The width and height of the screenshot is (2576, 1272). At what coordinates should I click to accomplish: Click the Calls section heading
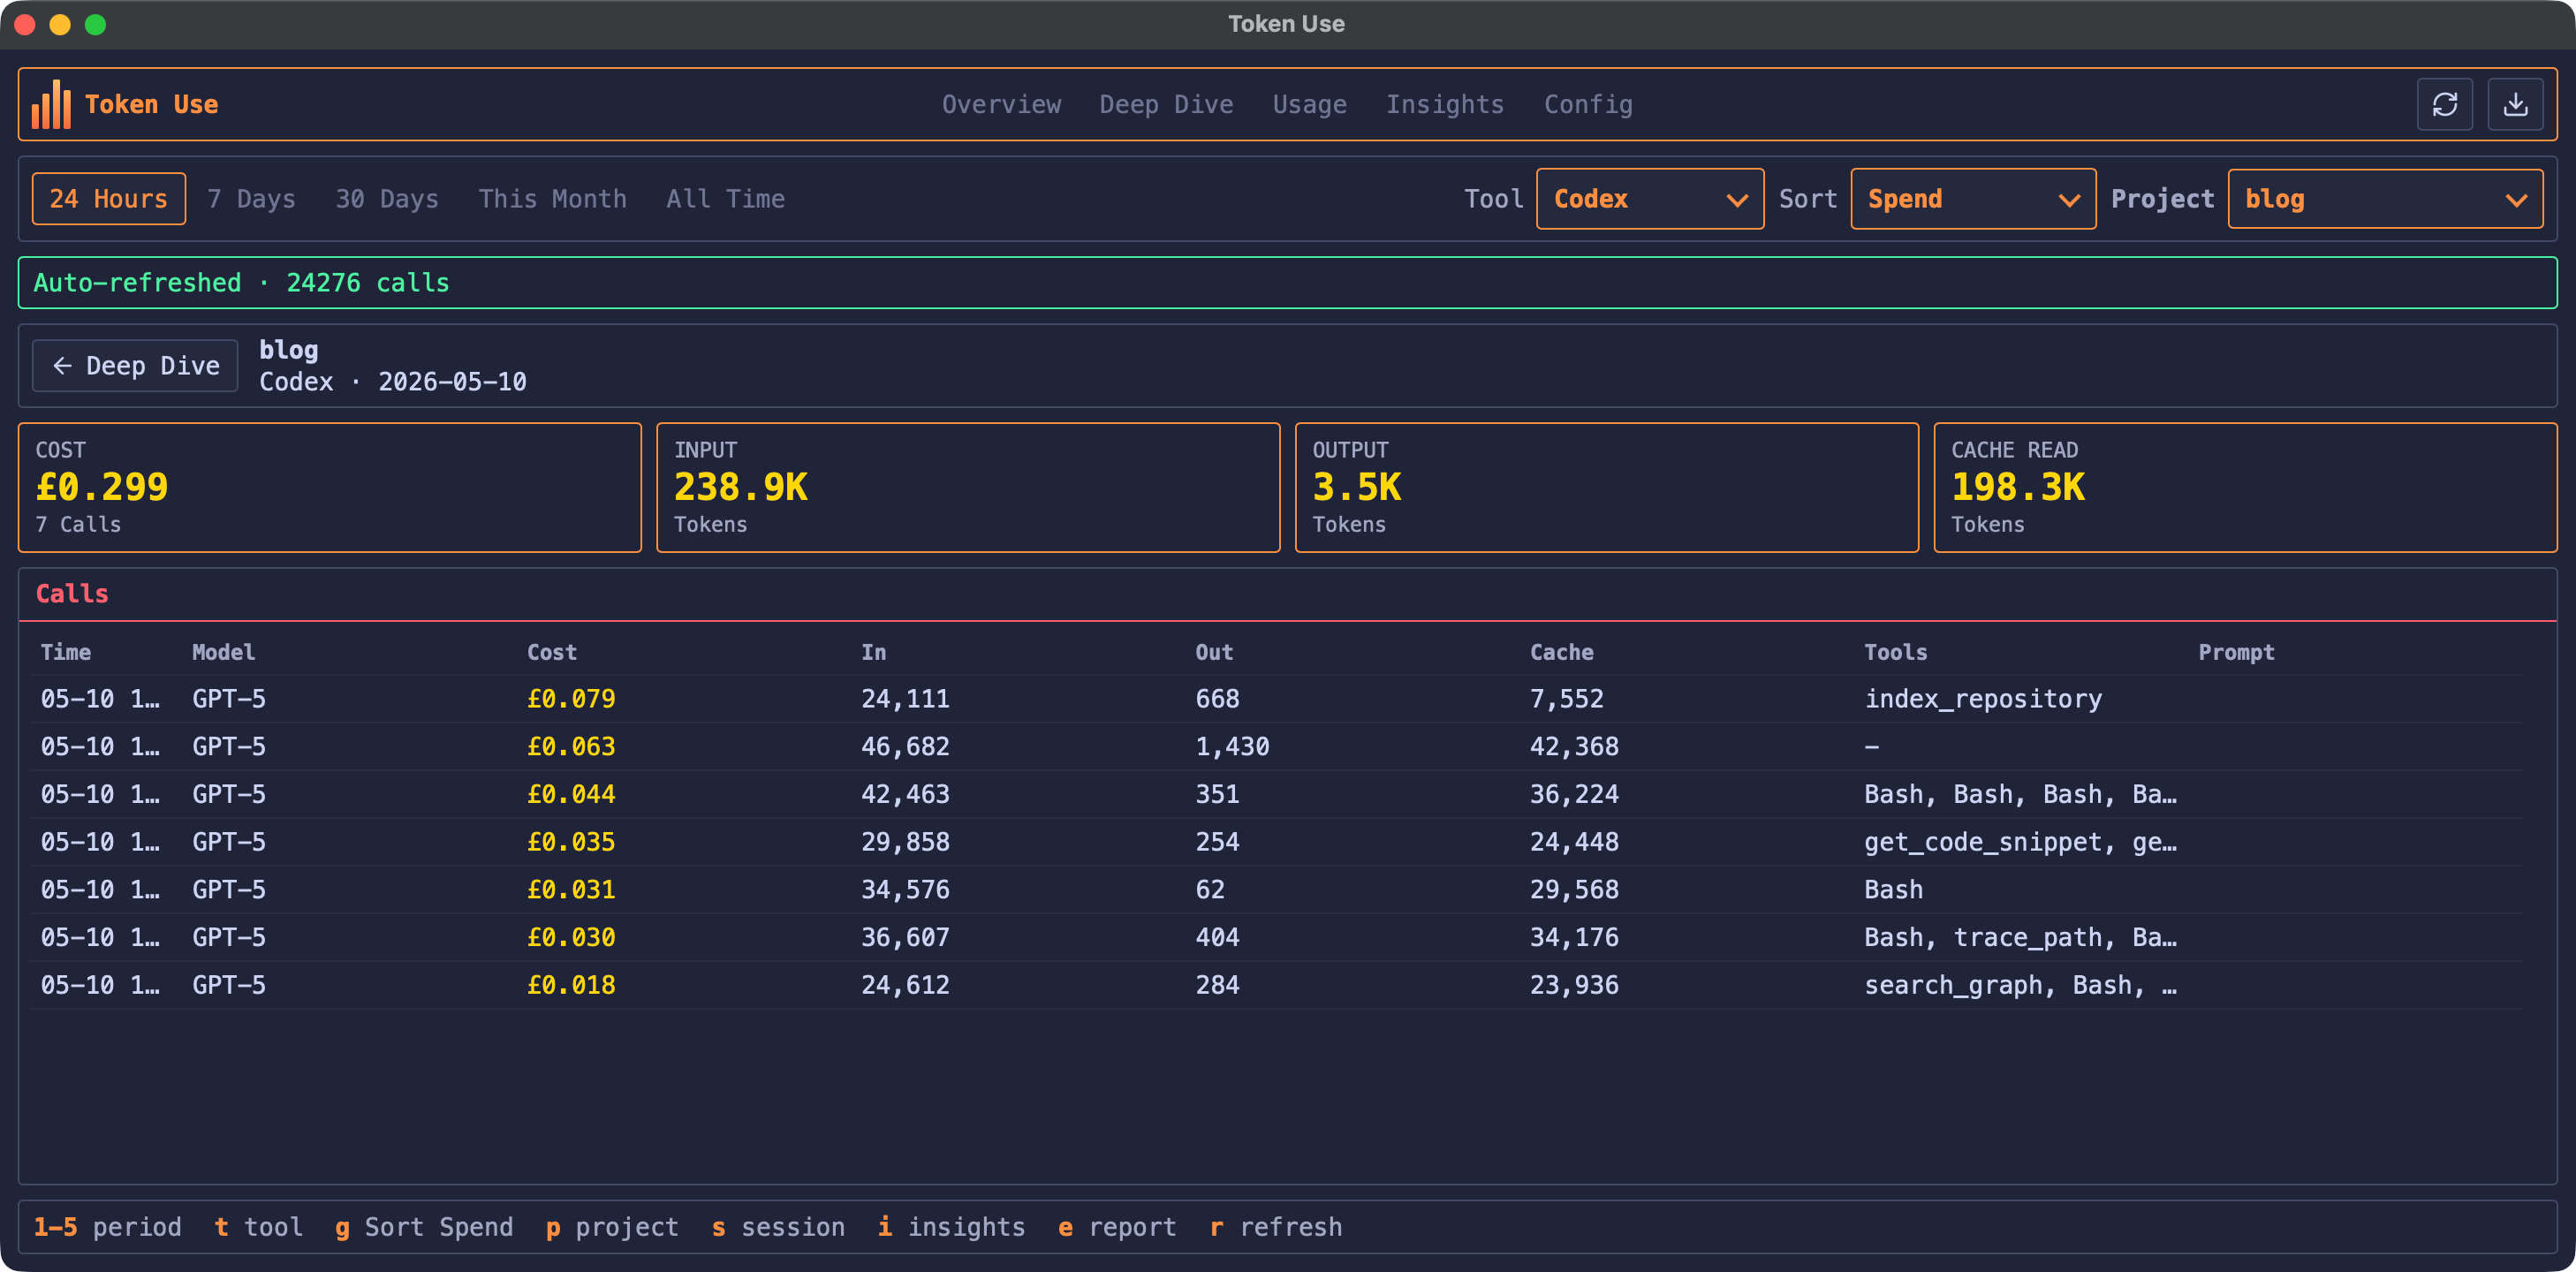point(72,594)
